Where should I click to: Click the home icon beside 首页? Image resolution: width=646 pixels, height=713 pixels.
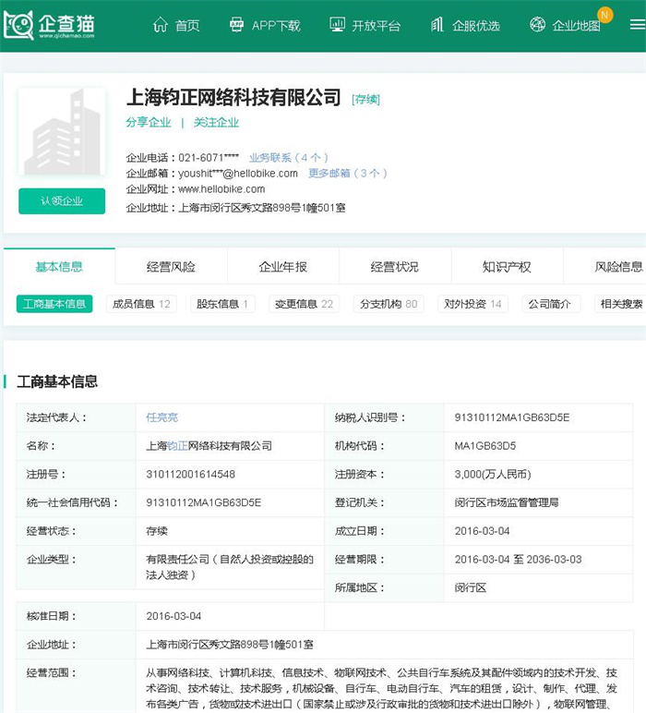(161, 25)
